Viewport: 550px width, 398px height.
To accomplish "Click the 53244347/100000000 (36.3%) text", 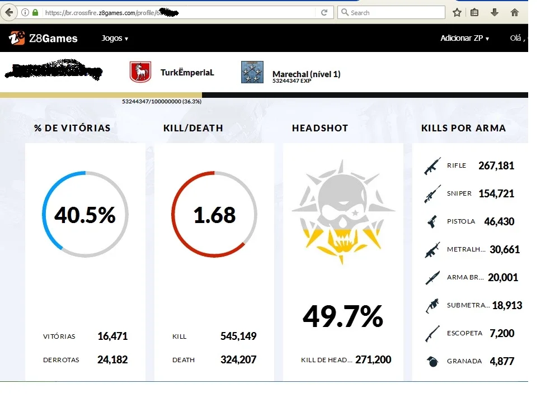I will pos(162,102).
